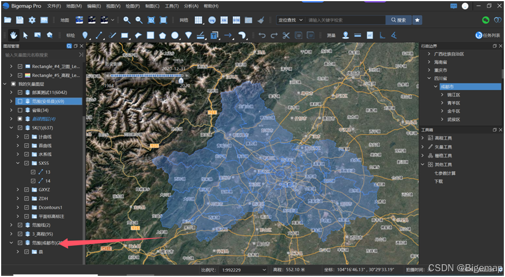The width and height of the screenshot is (505, 277).
Task: Select the straight line drawing tool
Action: [x=99, y=35]
